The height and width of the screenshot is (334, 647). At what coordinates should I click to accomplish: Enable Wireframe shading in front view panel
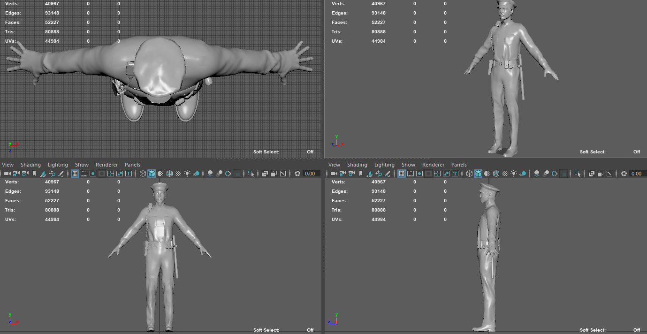143,174
